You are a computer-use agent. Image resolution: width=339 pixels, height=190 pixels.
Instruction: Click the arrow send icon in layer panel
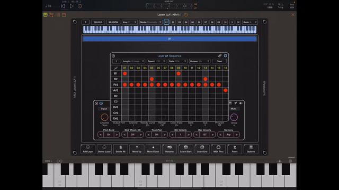[235, 103]
